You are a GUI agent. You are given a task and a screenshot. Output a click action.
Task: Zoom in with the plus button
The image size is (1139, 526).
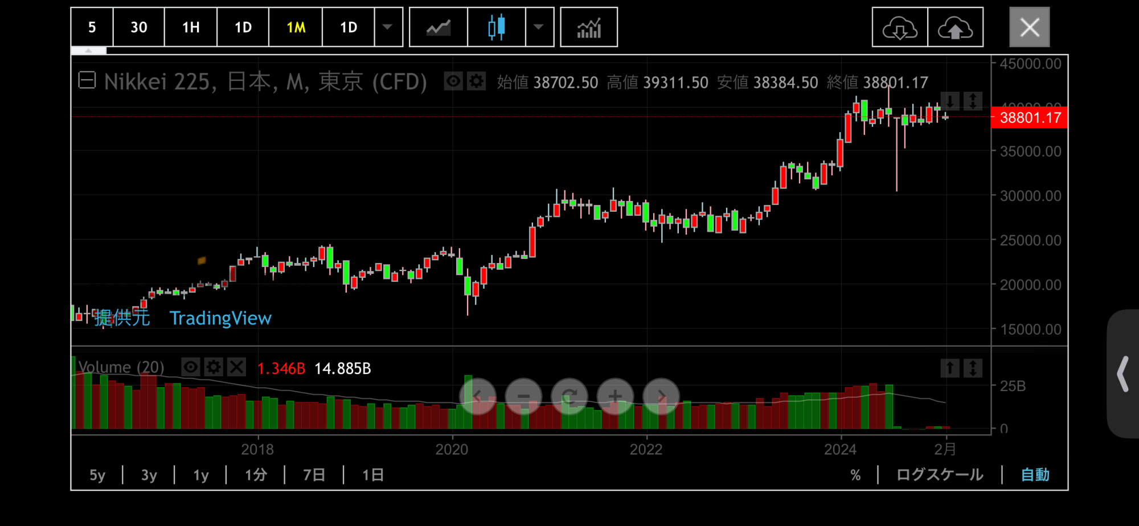coord(615,396)
